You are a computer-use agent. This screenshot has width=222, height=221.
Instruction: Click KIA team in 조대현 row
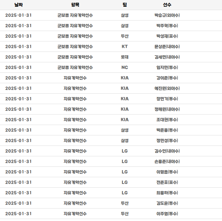coord(125,120)
